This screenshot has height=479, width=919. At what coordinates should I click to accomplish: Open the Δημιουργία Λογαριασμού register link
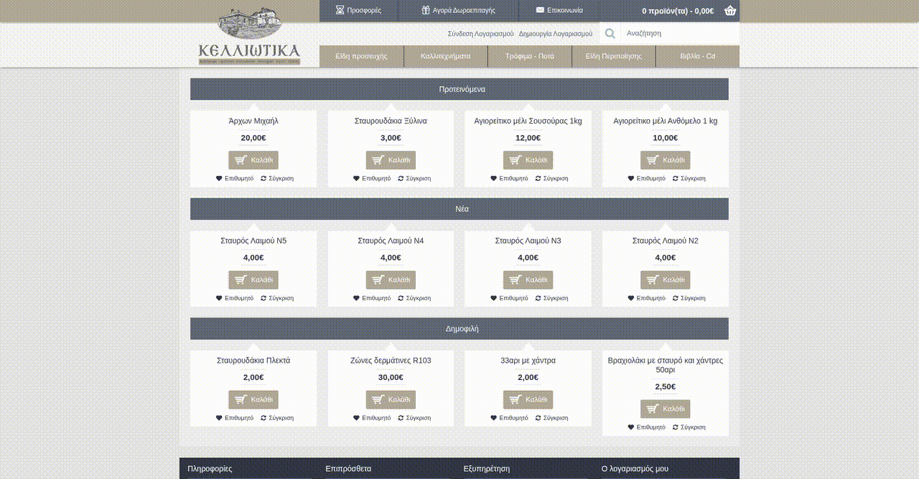coord(556,34)
